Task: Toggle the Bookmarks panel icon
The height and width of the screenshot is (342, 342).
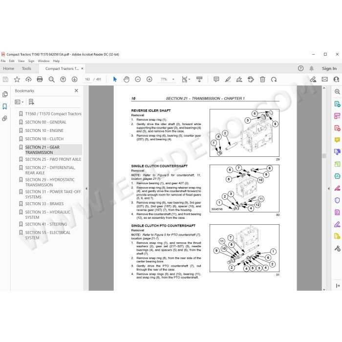Action: 5,107
